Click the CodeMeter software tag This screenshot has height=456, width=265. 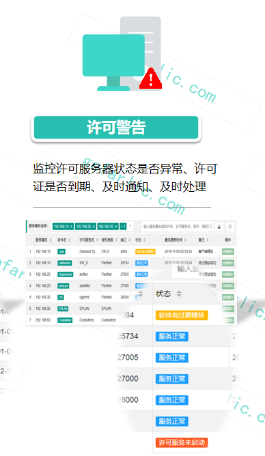(65, 320)
